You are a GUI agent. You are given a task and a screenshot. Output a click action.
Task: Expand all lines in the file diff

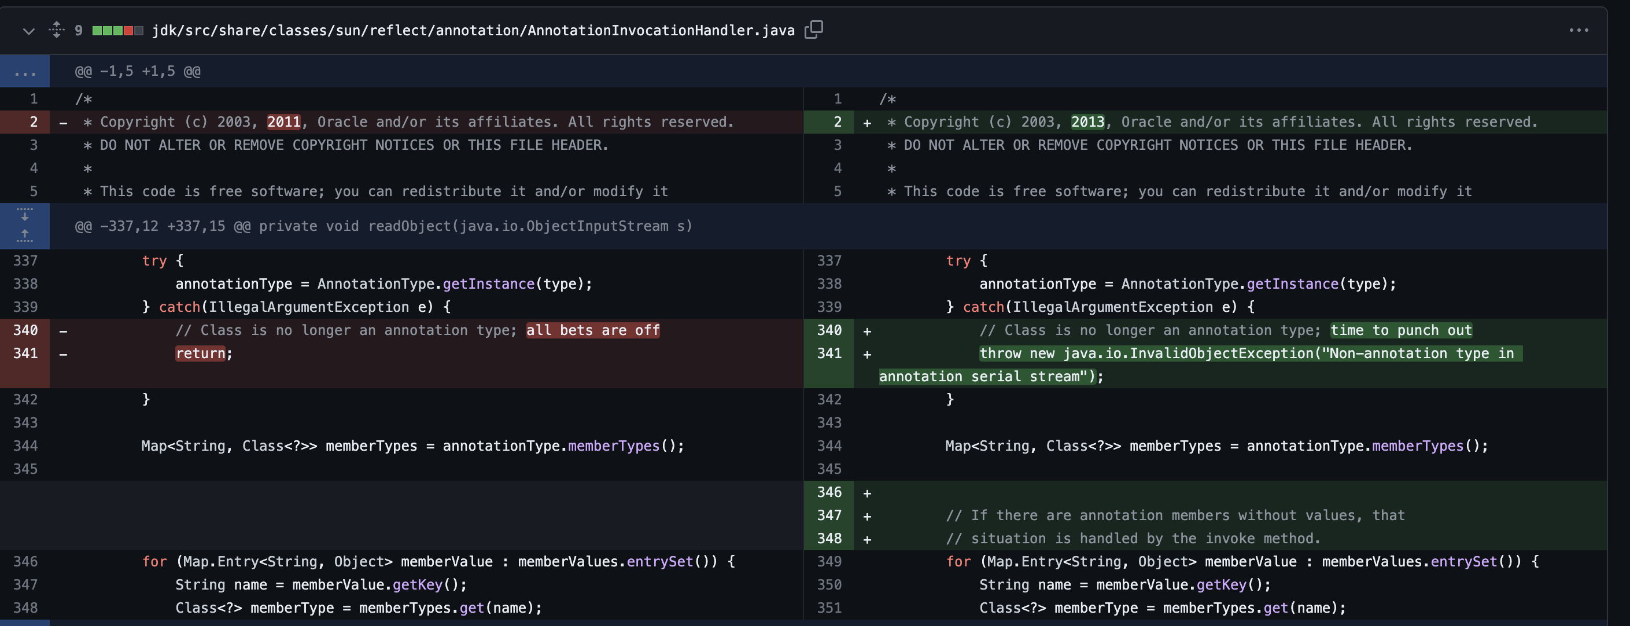pos(56,30)
